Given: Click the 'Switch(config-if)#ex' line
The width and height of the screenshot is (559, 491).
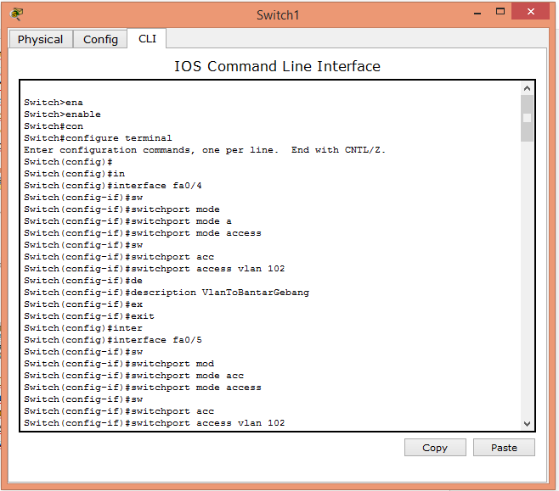Looking at the screenshot, I should (83, 304).
